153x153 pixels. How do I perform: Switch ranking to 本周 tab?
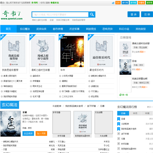[147, 113]
